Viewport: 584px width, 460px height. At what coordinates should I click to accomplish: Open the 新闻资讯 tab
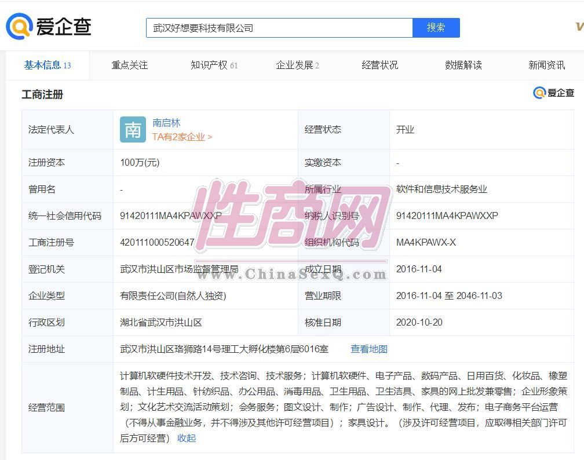coord(546,65)
